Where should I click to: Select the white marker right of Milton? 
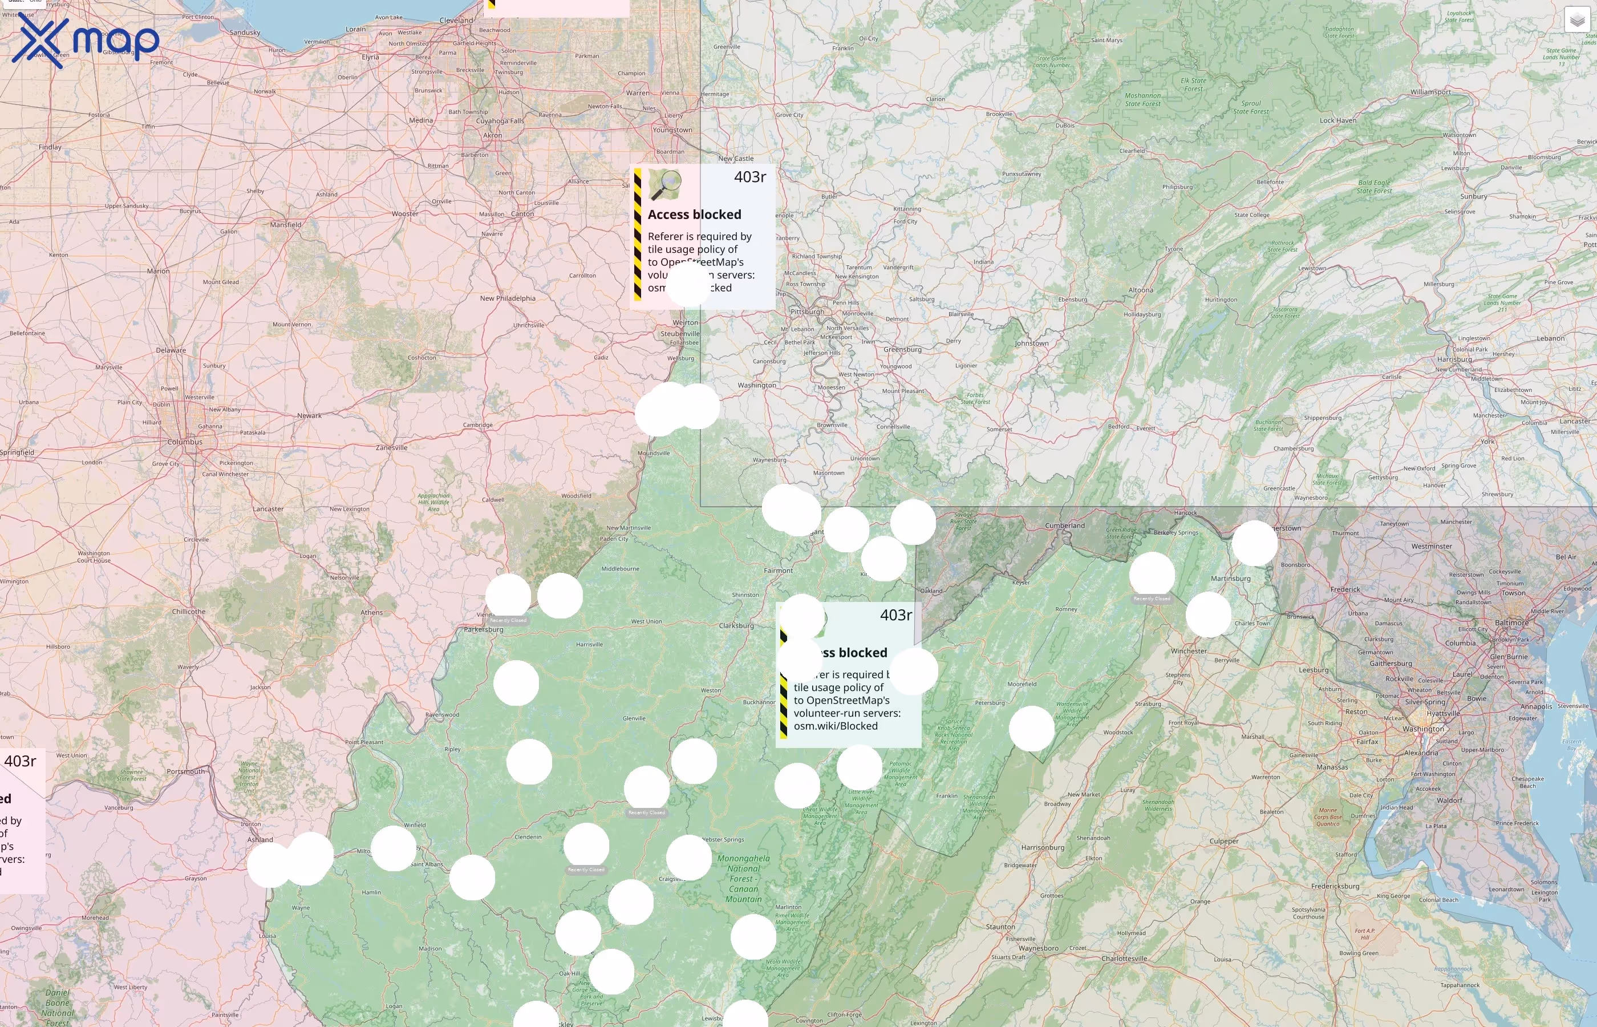click(x=393, y=848)
